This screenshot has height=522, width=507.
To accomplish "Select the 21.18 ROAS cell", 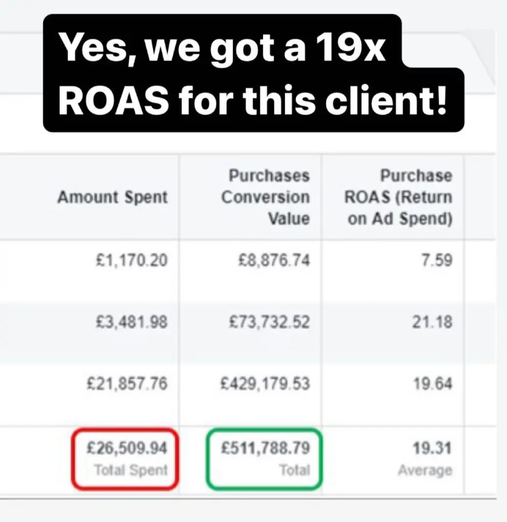I will (433, 322).
